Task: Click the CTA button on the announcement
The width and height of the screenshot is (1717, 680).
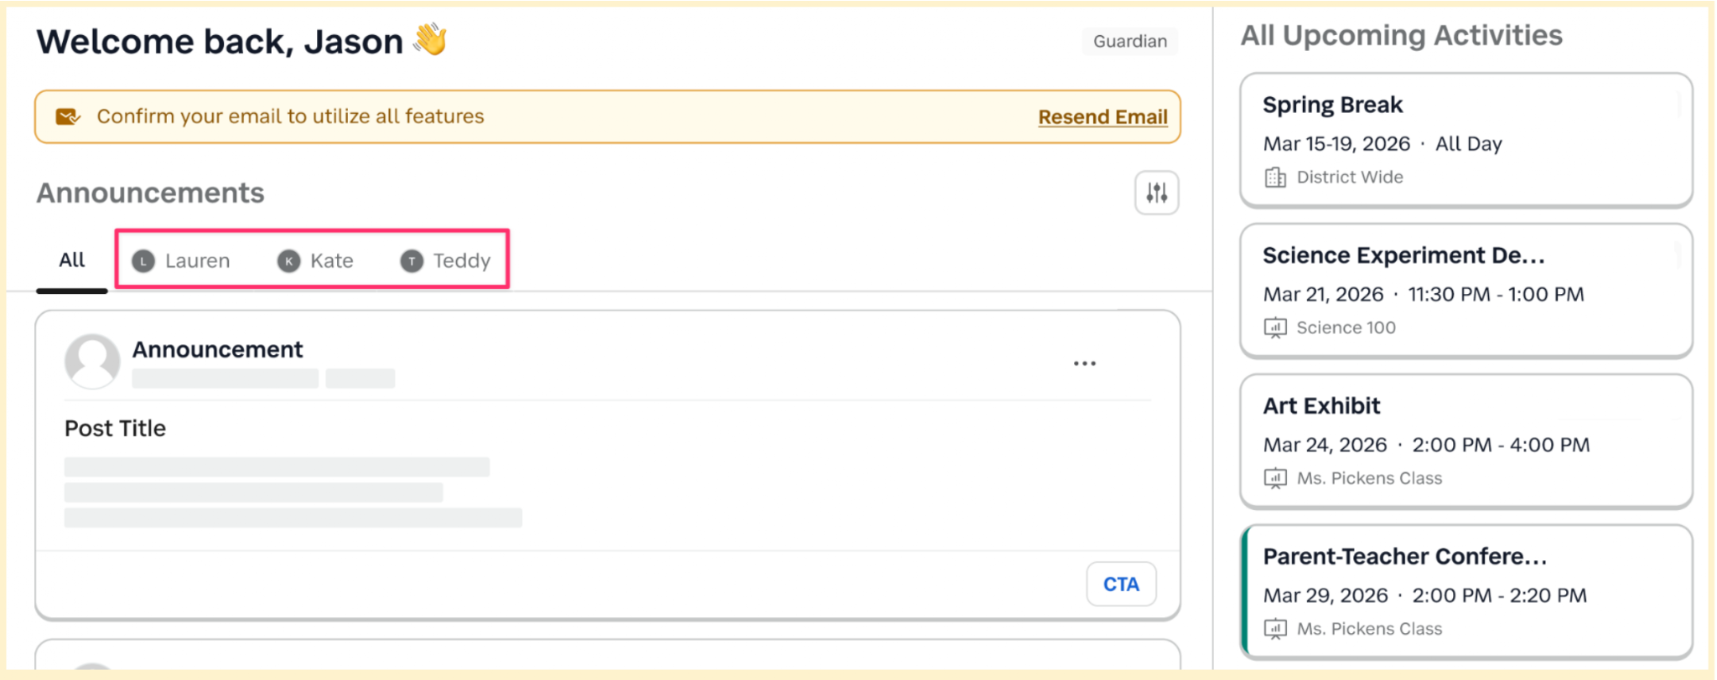Action: tap(1121, 584)
